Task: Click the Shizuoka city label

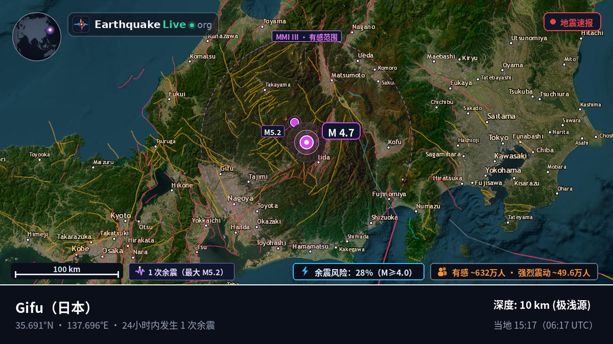Action: [384, 218]
